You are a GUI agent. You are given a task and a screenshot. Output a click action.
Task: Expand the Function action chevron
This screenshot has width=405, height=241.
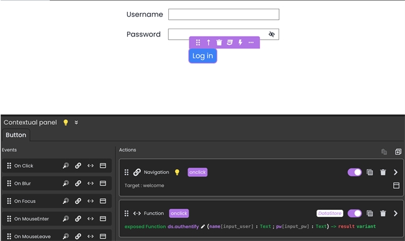(x=396, y=213)
